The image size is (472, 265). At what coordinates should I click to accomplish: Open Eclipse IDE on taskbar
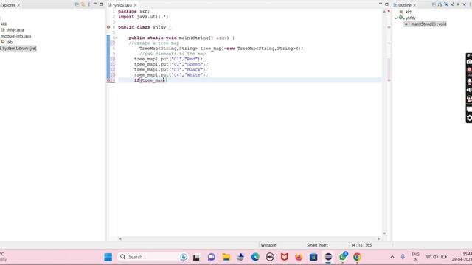click(x=328, y=257)
